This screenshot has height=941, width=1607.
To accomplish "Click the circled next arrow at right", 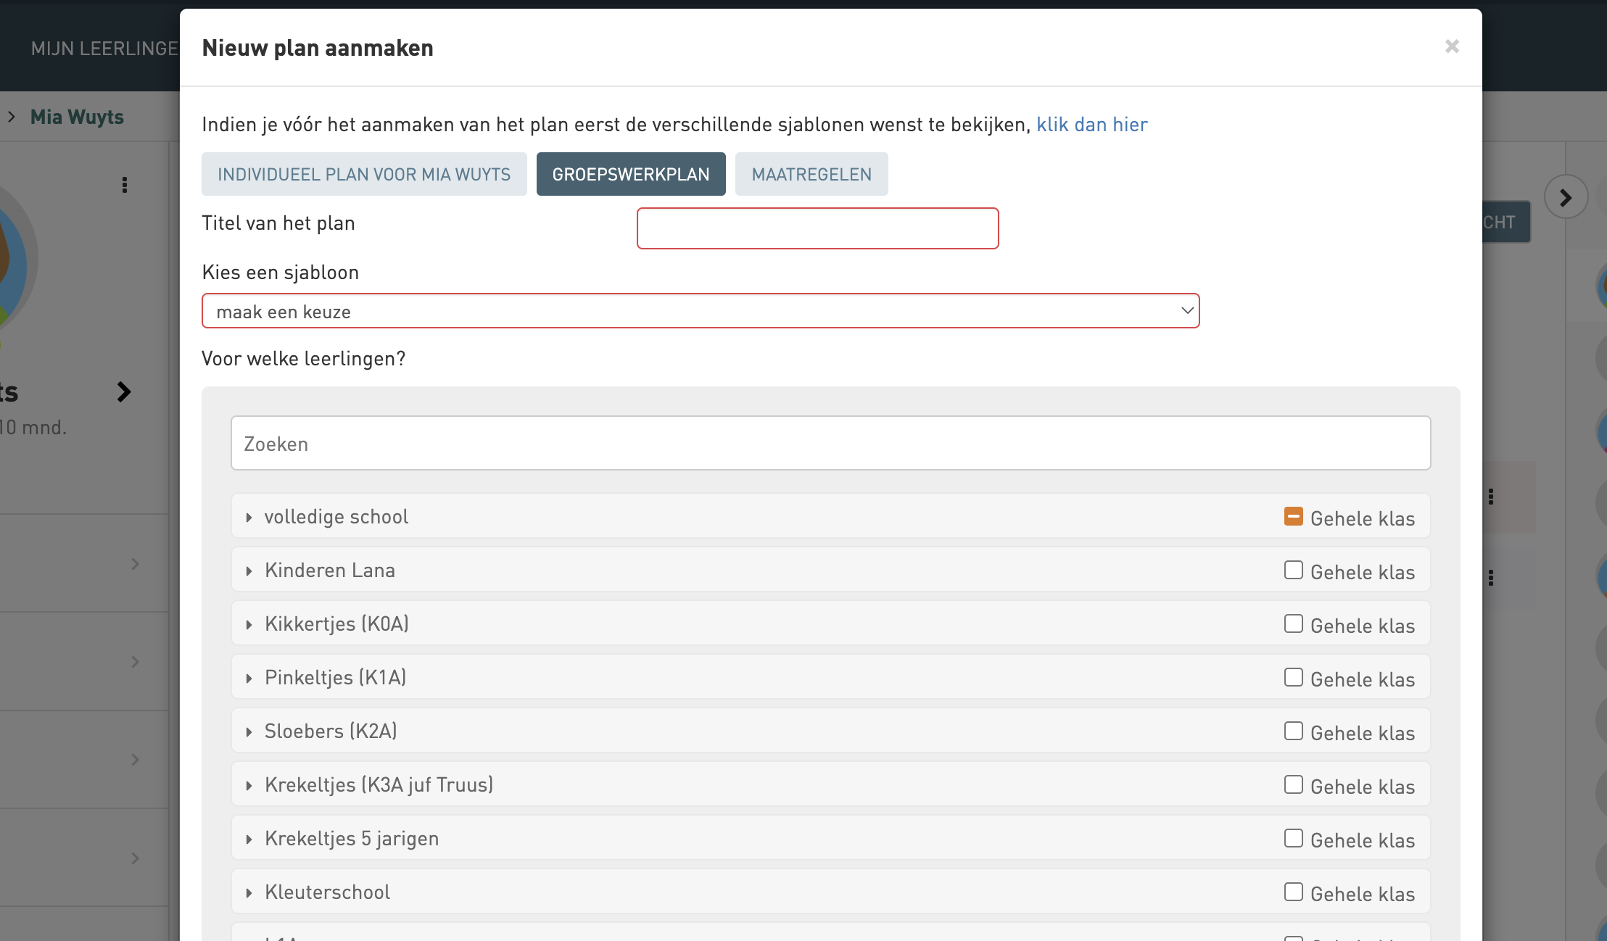I will [x=1566, y=197].
